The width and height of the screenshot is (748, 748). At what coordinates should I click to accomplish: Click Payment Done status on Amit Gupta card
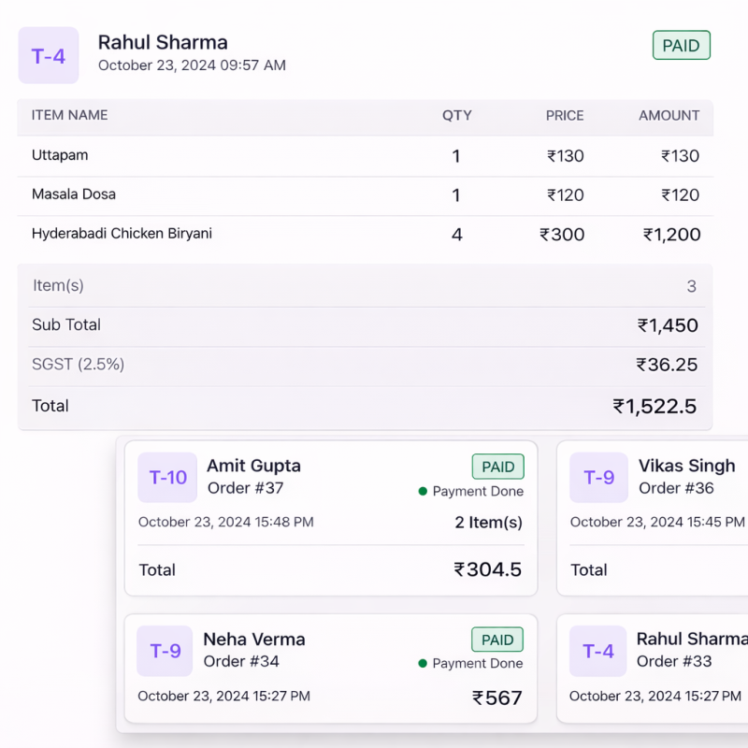point(471,492)
